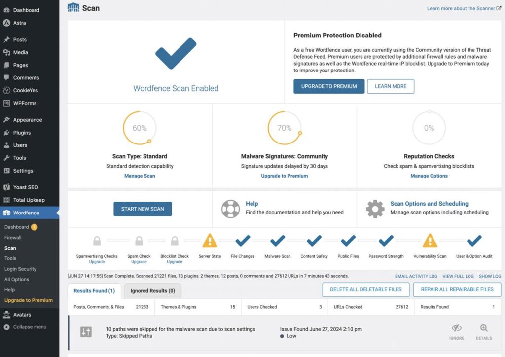Click Upgrade to Premium in sidebar

[29, 300]
